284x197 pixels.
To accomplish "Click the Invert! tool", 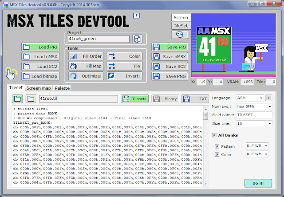I will [124, 76].
